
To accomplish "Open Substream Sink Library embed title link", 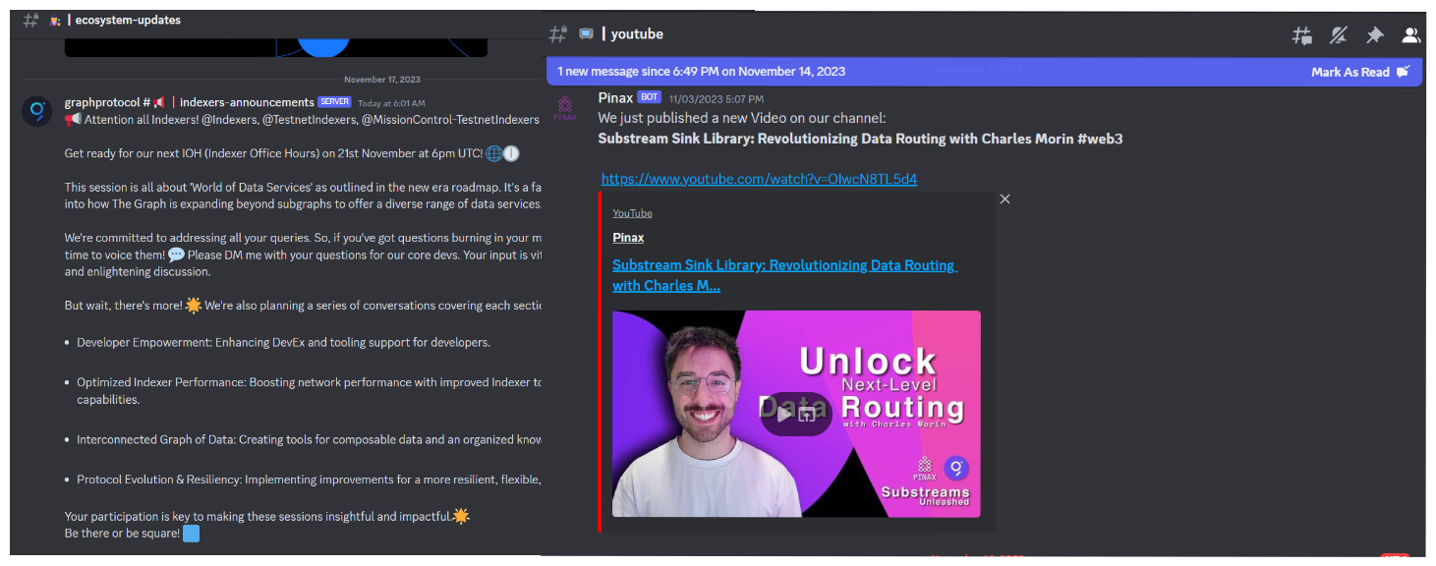I will coord(784,275).
